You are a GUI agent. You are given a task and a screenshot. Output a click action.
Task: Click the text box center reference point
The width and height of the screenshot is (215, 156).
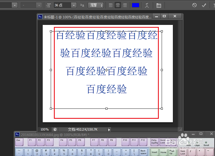click(x=106, y=70)
